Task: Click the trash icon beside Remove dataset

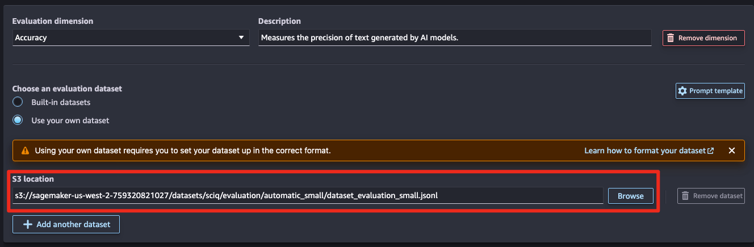Action: click(685, 196)
